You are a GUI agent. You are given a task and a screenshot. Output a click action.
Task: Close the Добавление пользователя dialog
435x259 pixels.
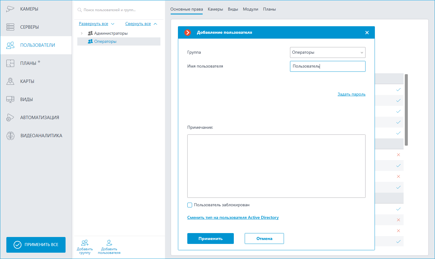coord(367,33)
